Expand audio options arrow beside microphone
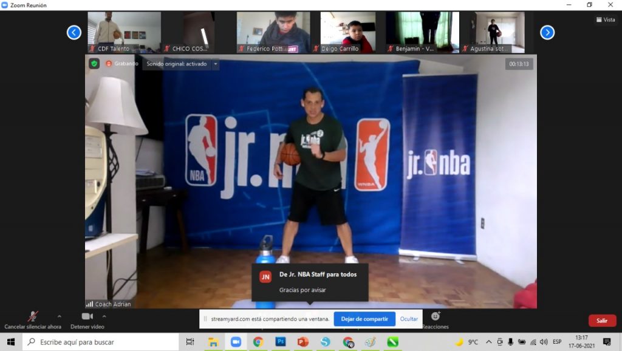Image resolution: width=622 pixels, height=351 pixels. (x=59, y=316)
